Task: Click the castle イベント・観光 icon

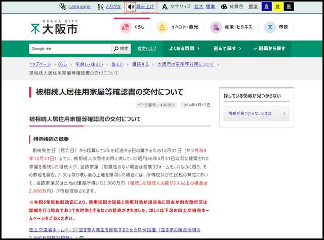Action: pyautogui.click(x=162, y=27)
